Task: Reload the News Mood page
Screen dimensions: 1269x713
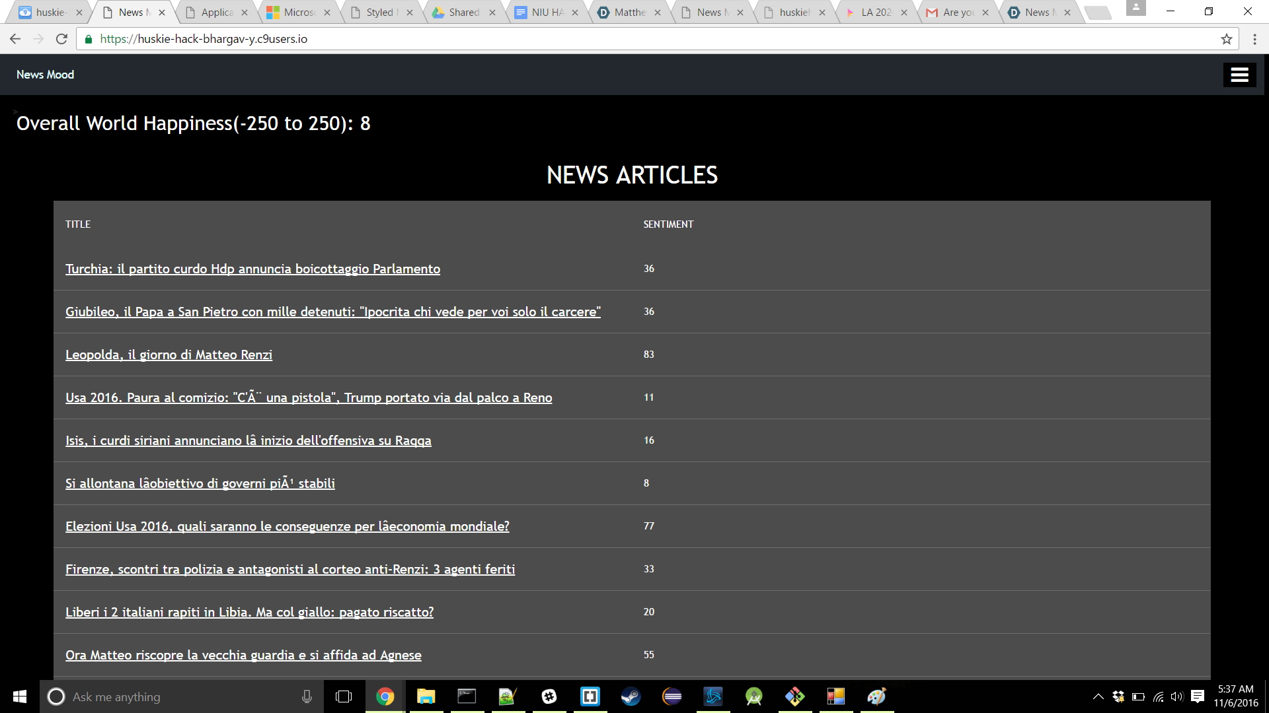Action: (61, 39)
